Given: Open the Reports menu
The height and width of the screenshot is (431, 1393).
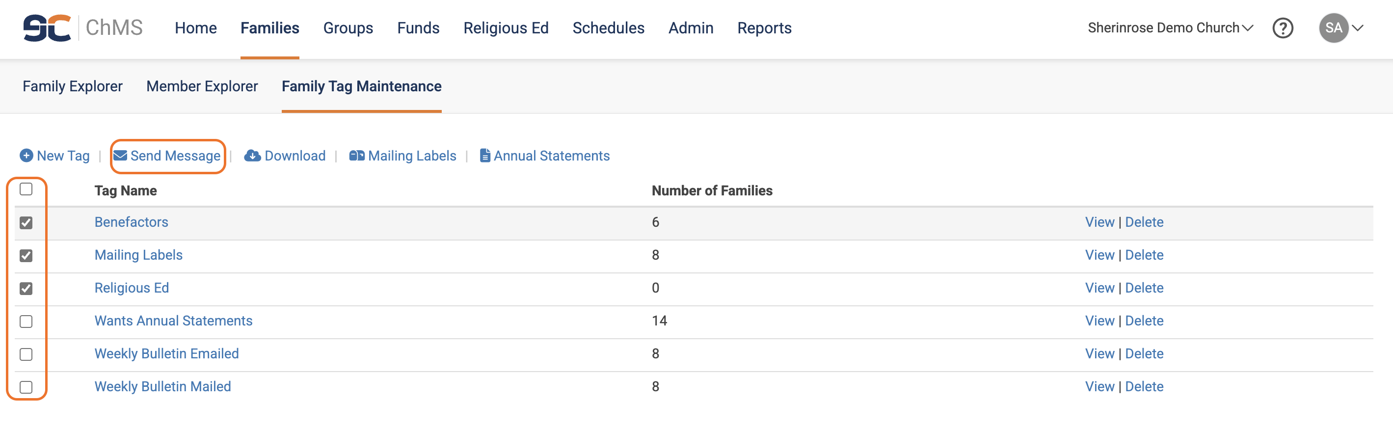Looking at the screenshot, I should coord(764,28).
